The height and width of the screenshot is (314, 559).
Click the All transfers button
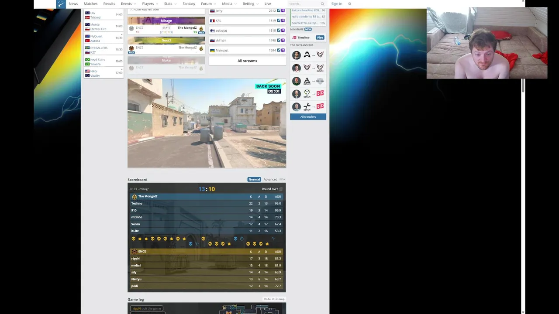click(308, 117)
